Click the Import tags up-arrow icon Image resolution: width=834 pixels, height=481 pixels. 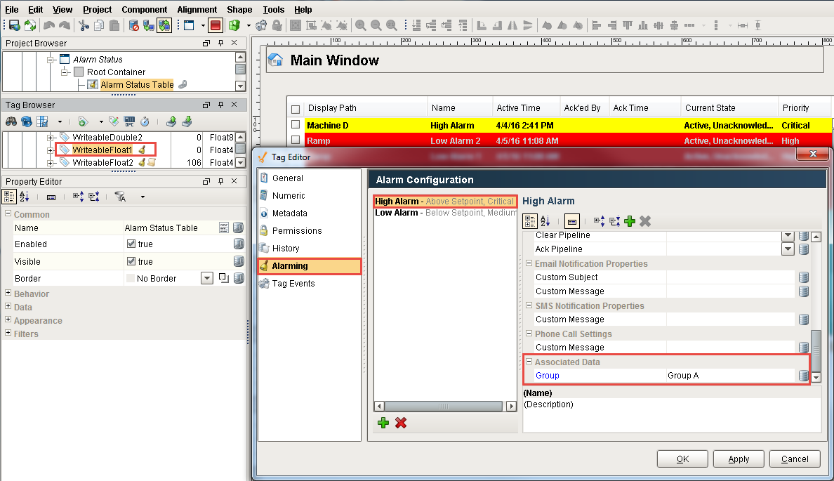(x=171, y=122)
